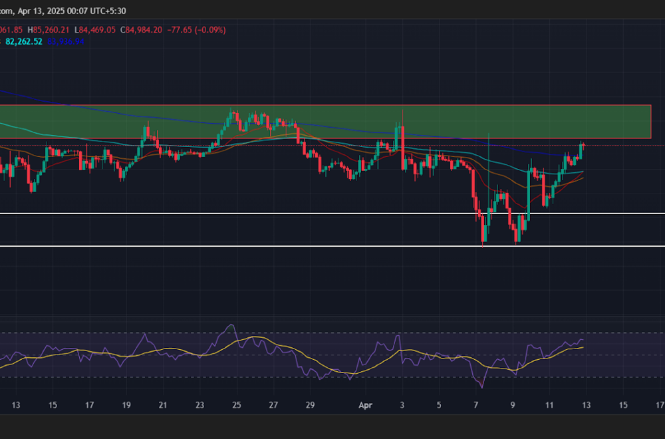This screenshot has width=665, height=439.
Task: Click the '23' date label on time axis
Action: tap(199, 406)
